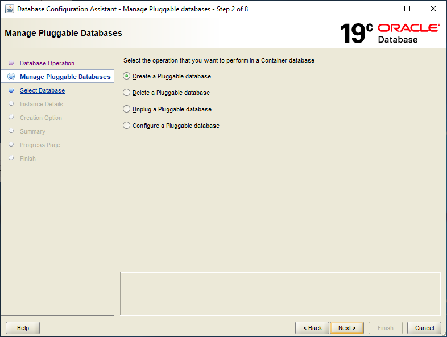The height and width of the screenshot is (337, 447).
Task: Click the 'Creation Option' step label
Action: click(41, 118)
